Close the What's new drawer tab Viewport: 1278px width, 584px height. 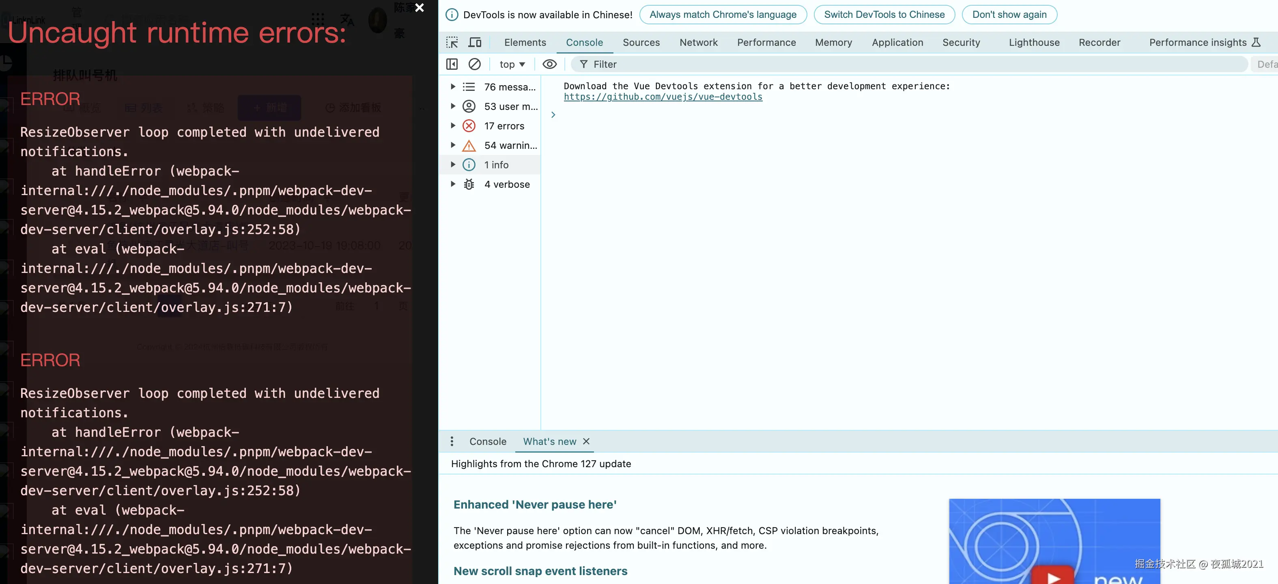586,441
